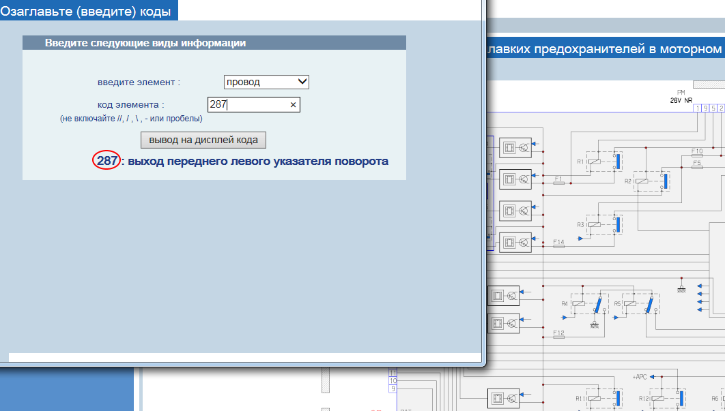Click connector pin '10' in the diagram

point(393,381)
